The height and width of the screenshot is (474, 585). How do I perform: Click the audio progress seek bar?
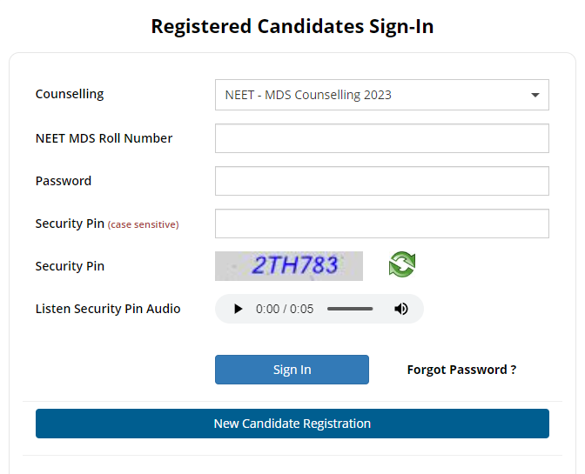[x=350, y=309]
